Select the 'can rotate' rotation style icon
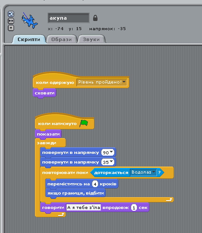Viewport: 202px width, 233px height. click(11, 14)
